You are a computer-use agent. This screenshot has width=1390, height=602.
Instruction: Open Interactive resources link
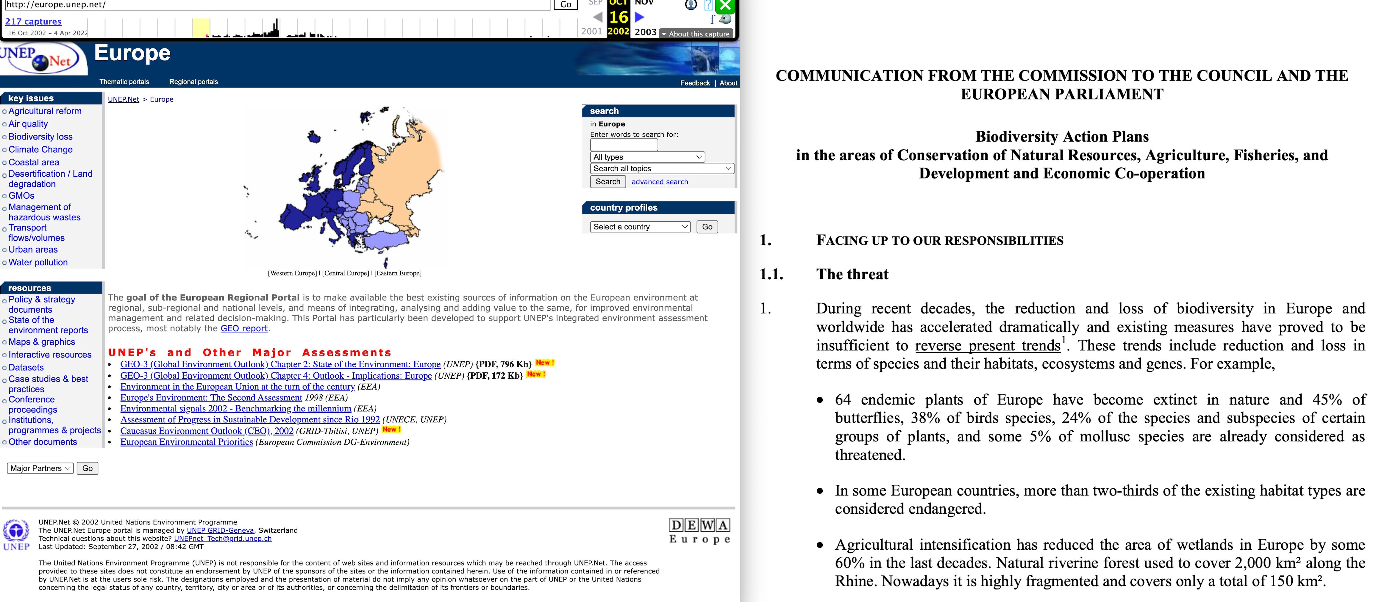pyautogui.click(x=50, y=355)
